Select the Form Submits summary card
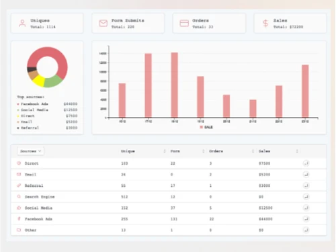This screenshot has height=252, width=336. pos(128,24)
